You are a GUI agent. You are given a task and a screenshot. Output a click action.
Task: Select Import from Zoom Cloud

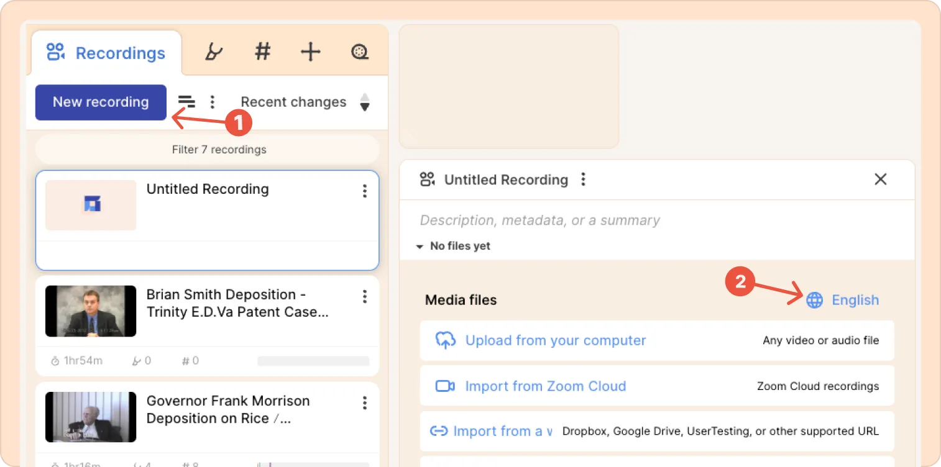[x=545, y=386]
